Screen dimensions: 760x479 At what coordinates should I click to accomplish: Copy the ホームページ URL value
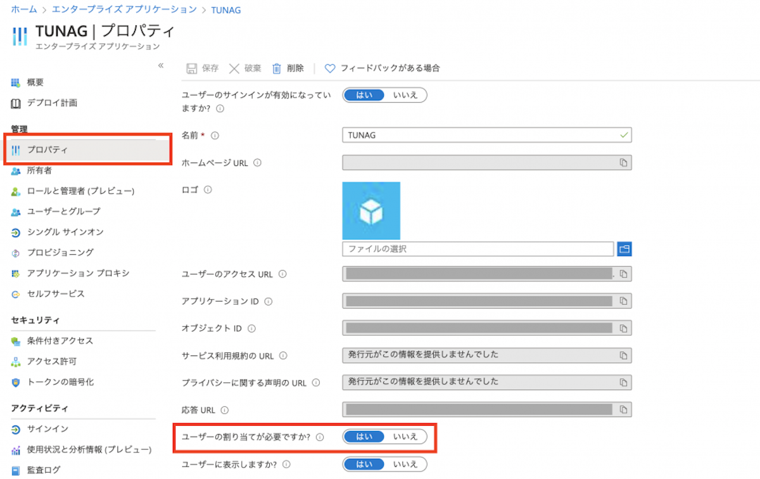point(623,163)
